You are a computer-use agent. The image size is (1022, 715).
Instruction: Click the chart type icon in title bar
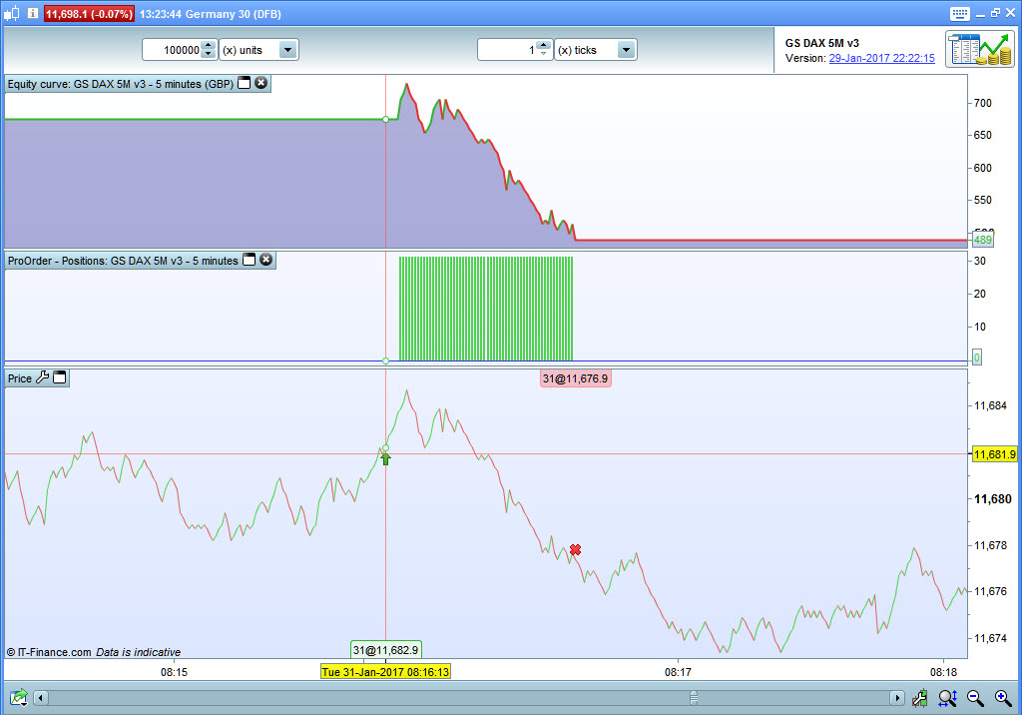click(12, 13)
